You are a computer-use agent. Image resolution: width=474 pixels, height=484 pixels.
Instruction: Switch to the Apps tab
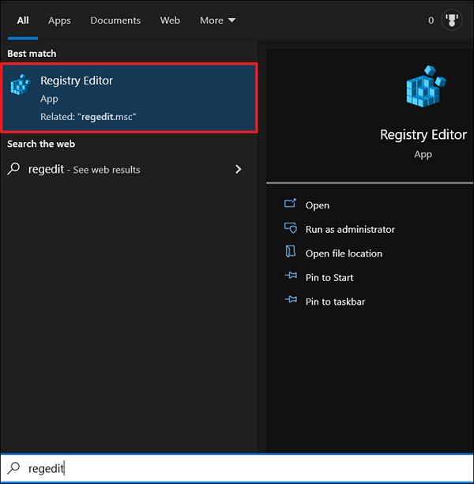tap(59, 21)
